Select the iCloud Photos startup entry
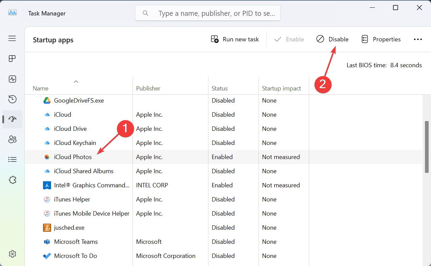431x266 pixels. coord(73,157)
